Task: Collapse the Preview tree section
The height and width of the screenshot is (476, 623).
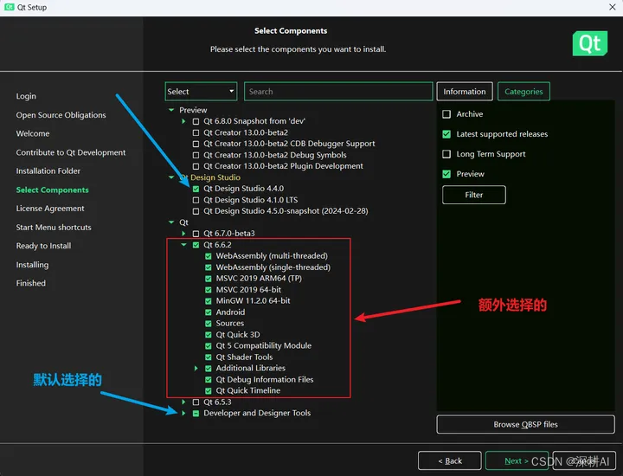Action: [172, 111]
